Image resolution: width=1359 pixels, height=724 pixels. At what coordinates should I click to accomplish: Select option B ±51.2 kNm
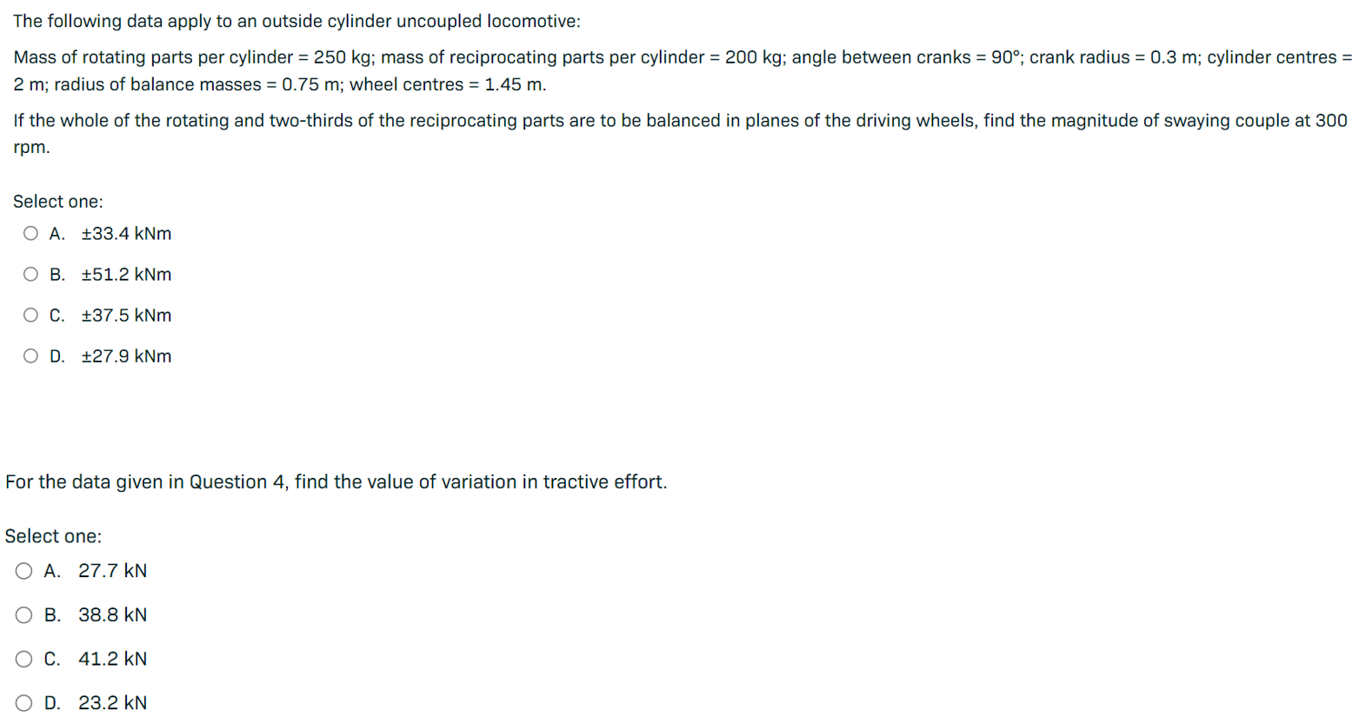point(30,275)
